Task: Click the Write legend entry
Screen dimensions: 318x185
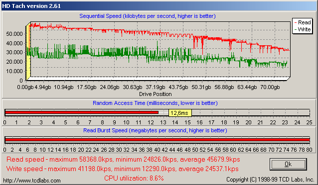Action: pos(302,29)
